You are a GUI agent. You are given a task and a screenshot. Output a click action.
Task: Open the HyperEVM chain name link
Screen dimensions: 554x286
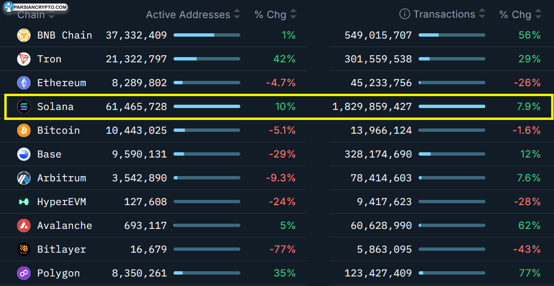(x=62, y=202)
